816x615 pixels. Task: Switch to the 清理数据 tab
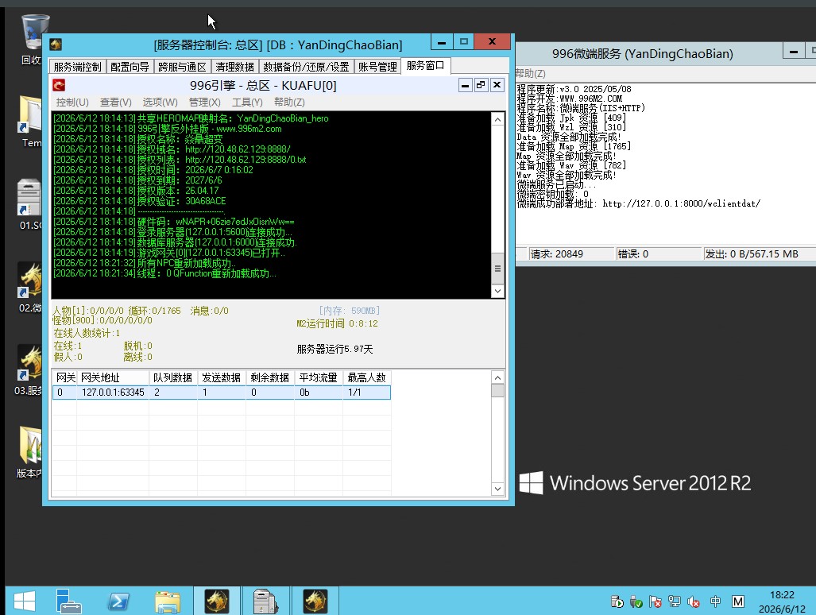(234, 67)
